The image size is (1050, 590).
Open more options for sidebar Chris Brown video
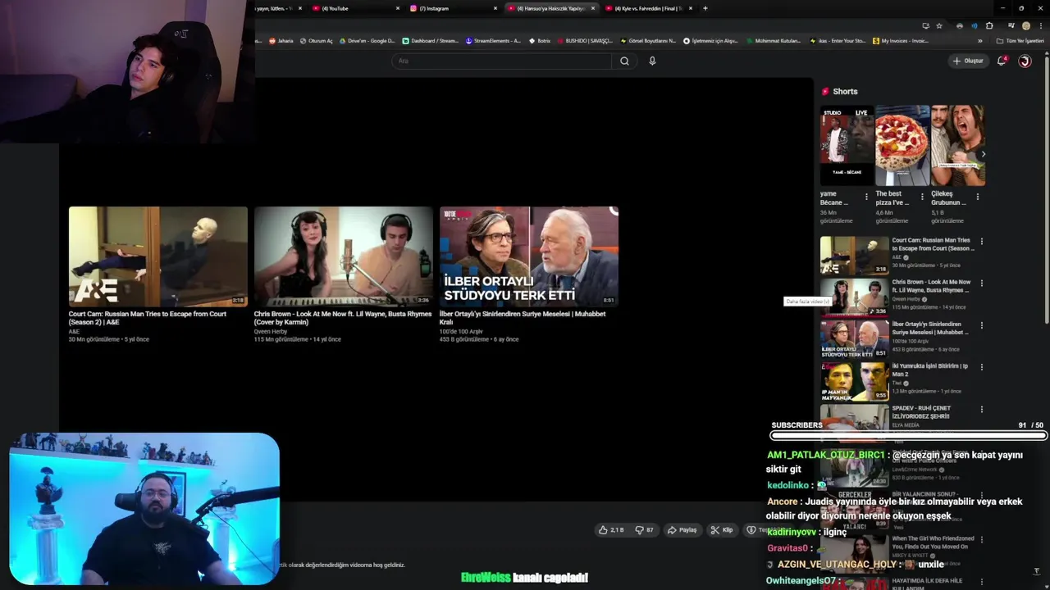click(x=981, y=284)
